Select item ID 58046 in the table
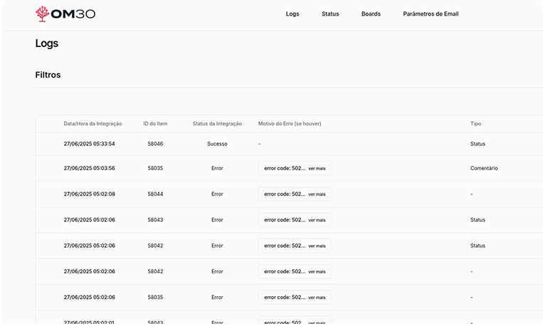Screen dimensions: 543x326 [x=155, y=144]
